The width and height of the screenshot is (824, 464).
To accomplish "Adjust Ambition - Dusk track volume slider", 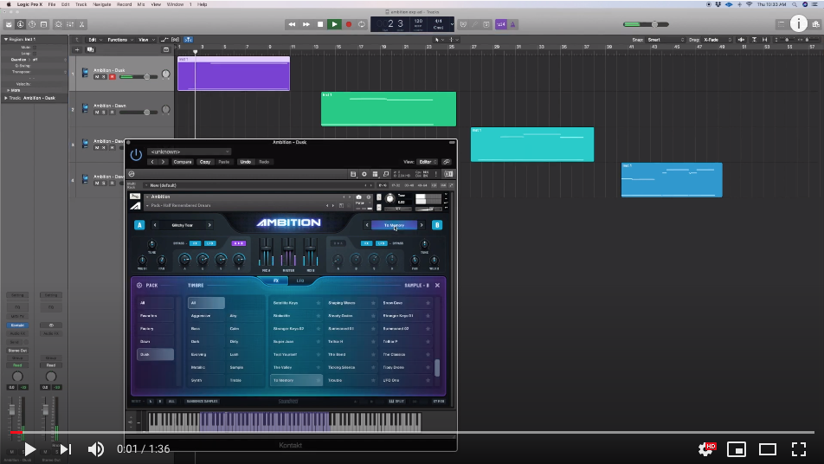I will click(x=138, y=77).
